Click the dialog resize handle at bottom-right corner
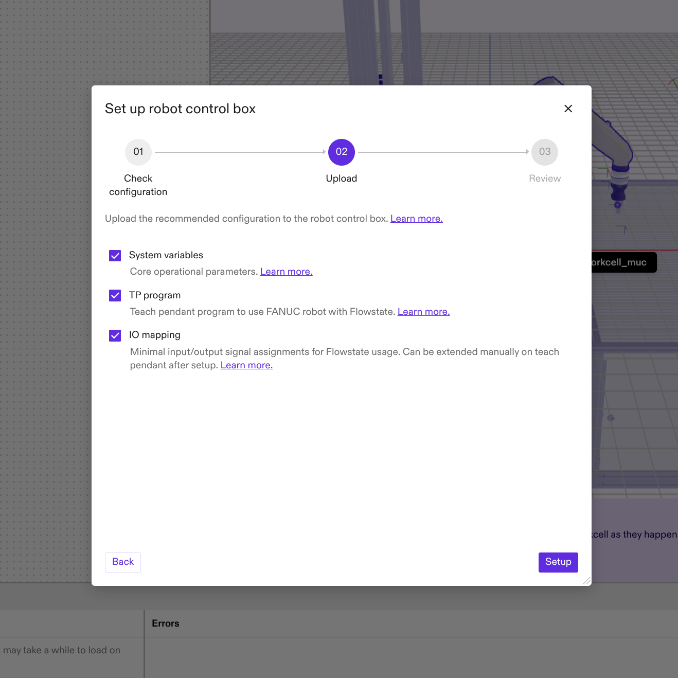Image resolution: width=678 pixels, height=678 pixels. point(586,581)
